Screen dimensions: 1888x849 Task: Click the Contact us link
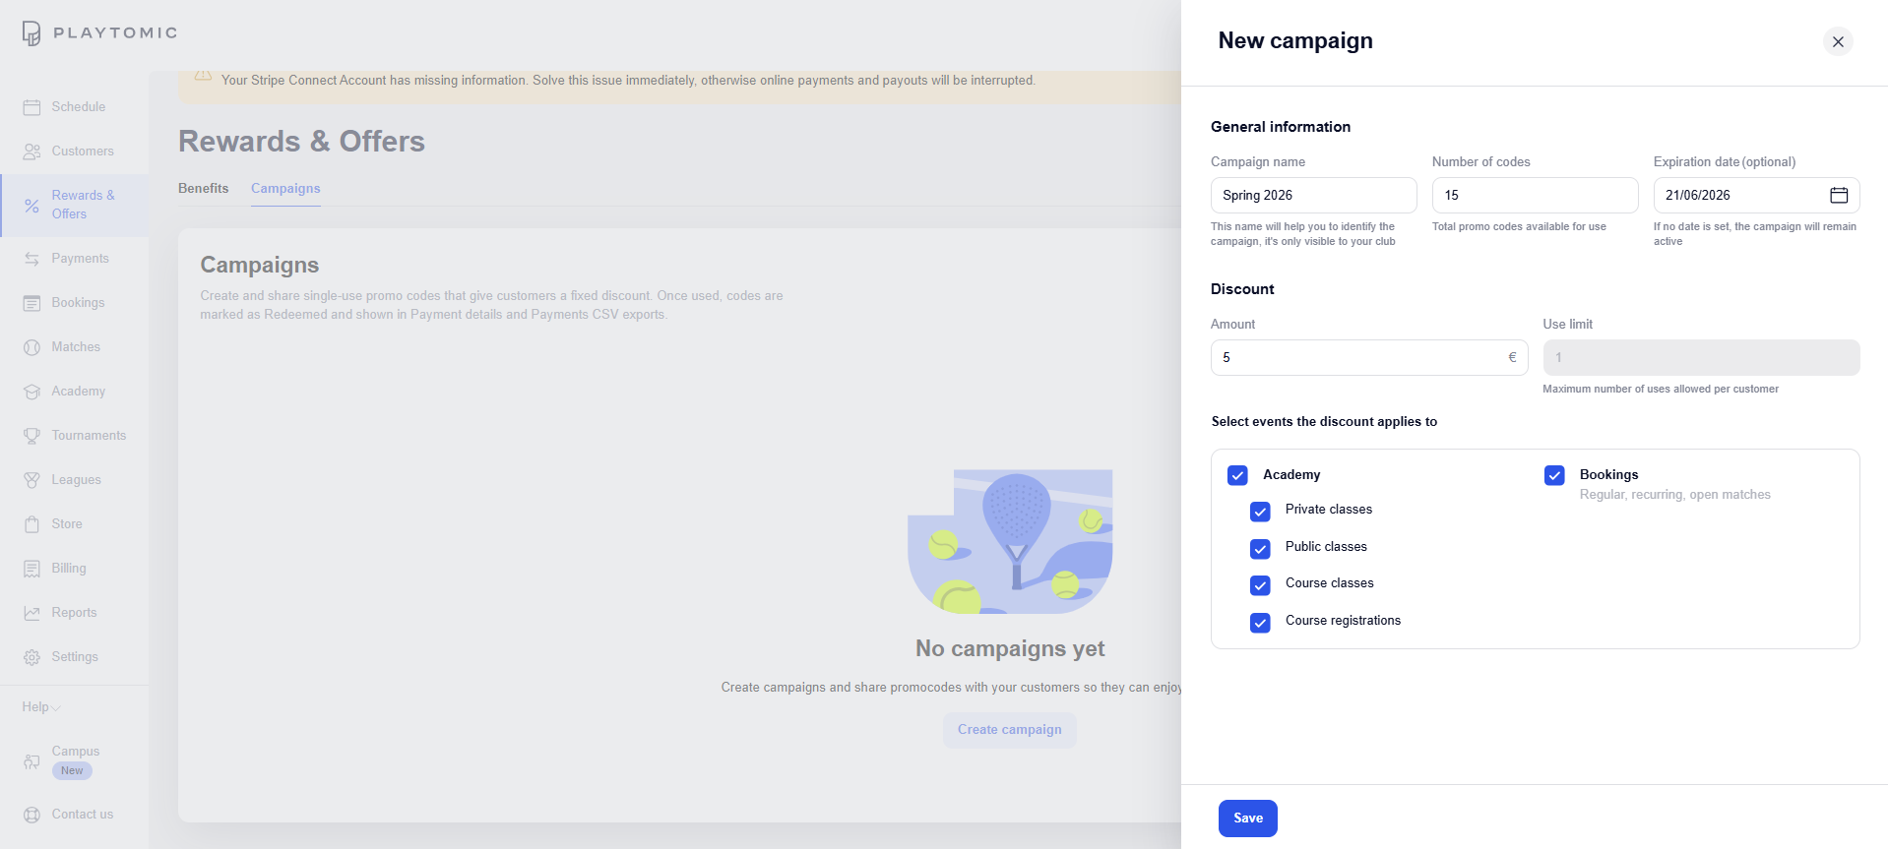[82, 815]
